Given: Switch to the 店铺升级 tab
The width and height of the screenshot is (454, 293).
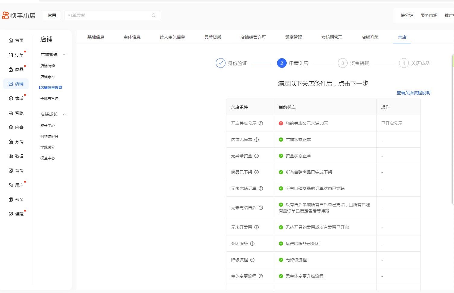Looking at the screenshot, I should click(x=370, y=37).
